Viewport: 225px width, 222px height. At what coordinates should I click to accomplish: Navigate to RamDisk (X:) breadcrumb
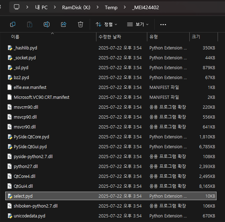[76, 7]
